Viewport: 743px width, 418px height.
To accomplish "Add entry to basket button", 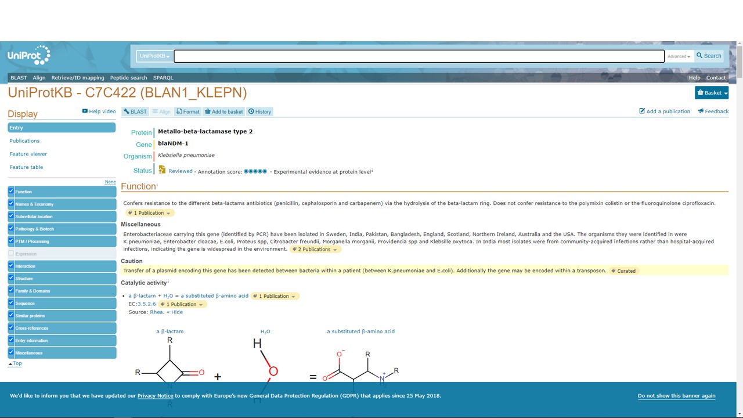I will (x=223, y=111).
